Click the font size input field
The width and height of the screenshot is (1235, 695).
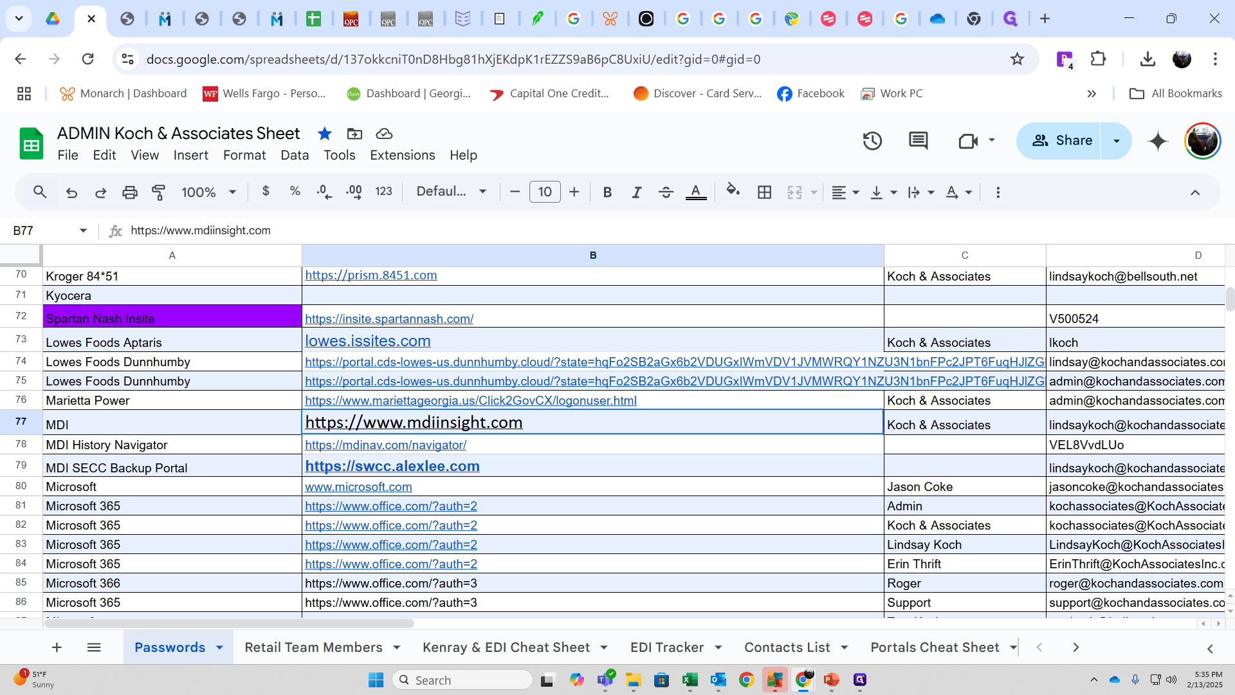(545, 192)
